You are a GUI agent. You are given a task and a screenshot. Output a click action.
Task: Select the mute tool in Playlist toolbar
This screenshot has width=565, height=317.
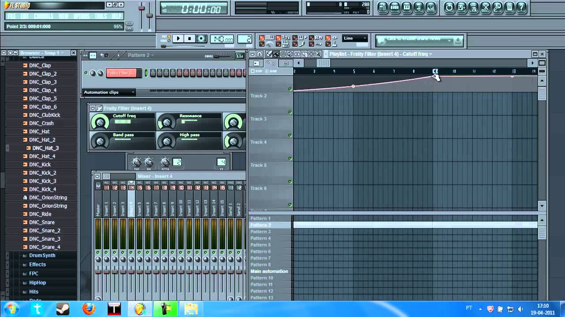coord(290,54)
